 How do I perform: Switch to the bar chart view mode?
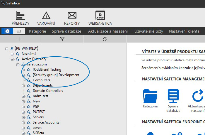19,31
